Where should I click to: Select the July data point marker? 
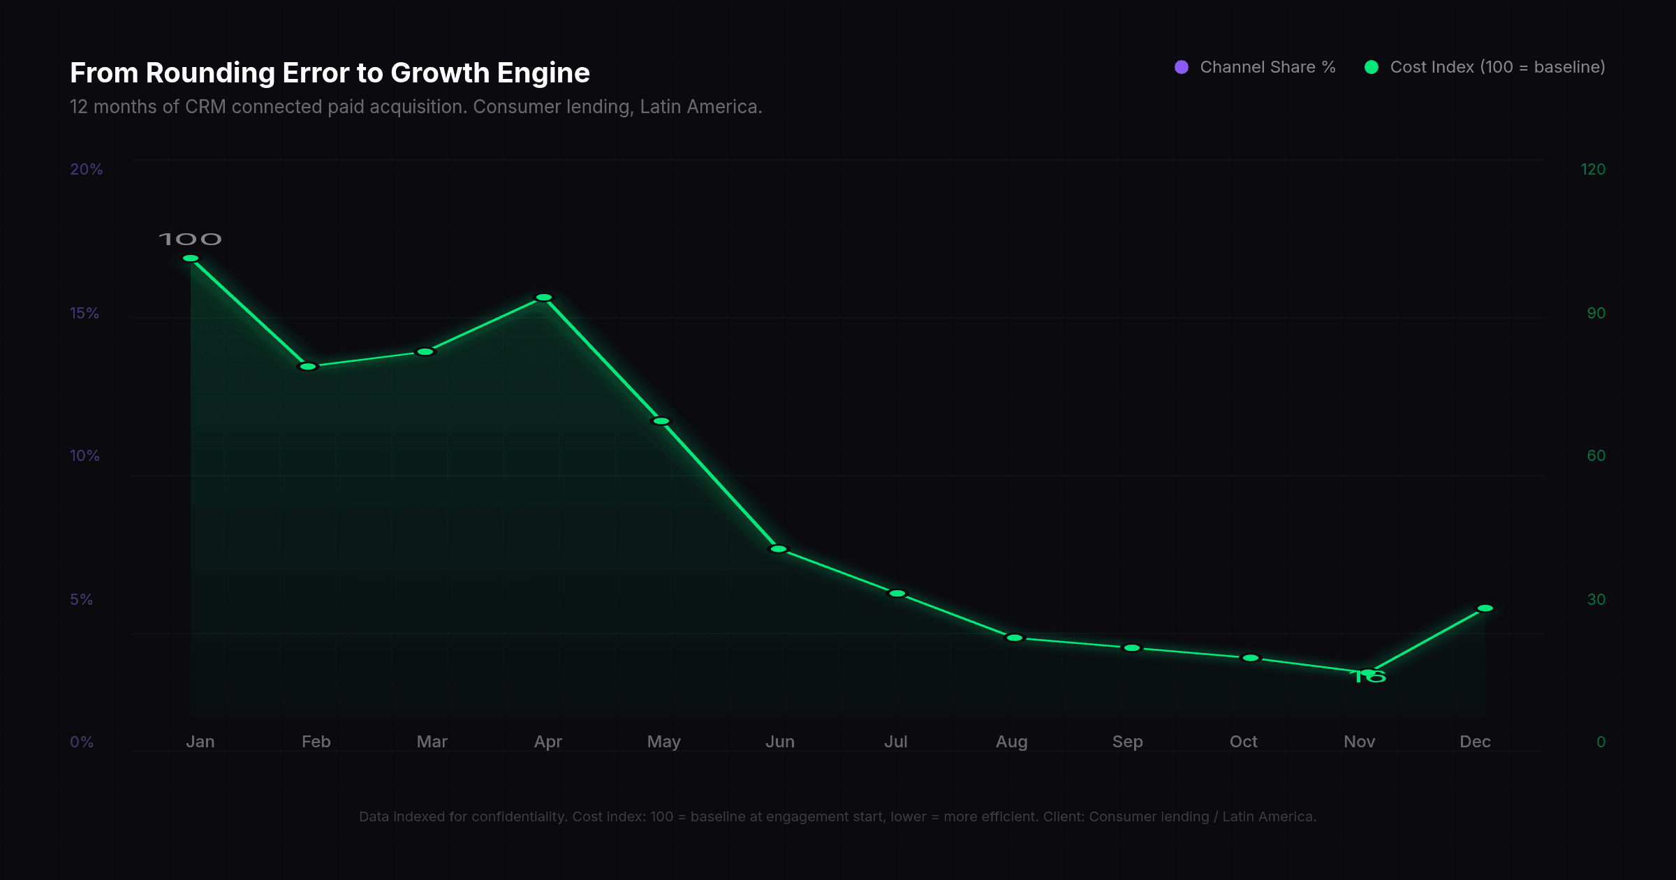pos(897,594)
